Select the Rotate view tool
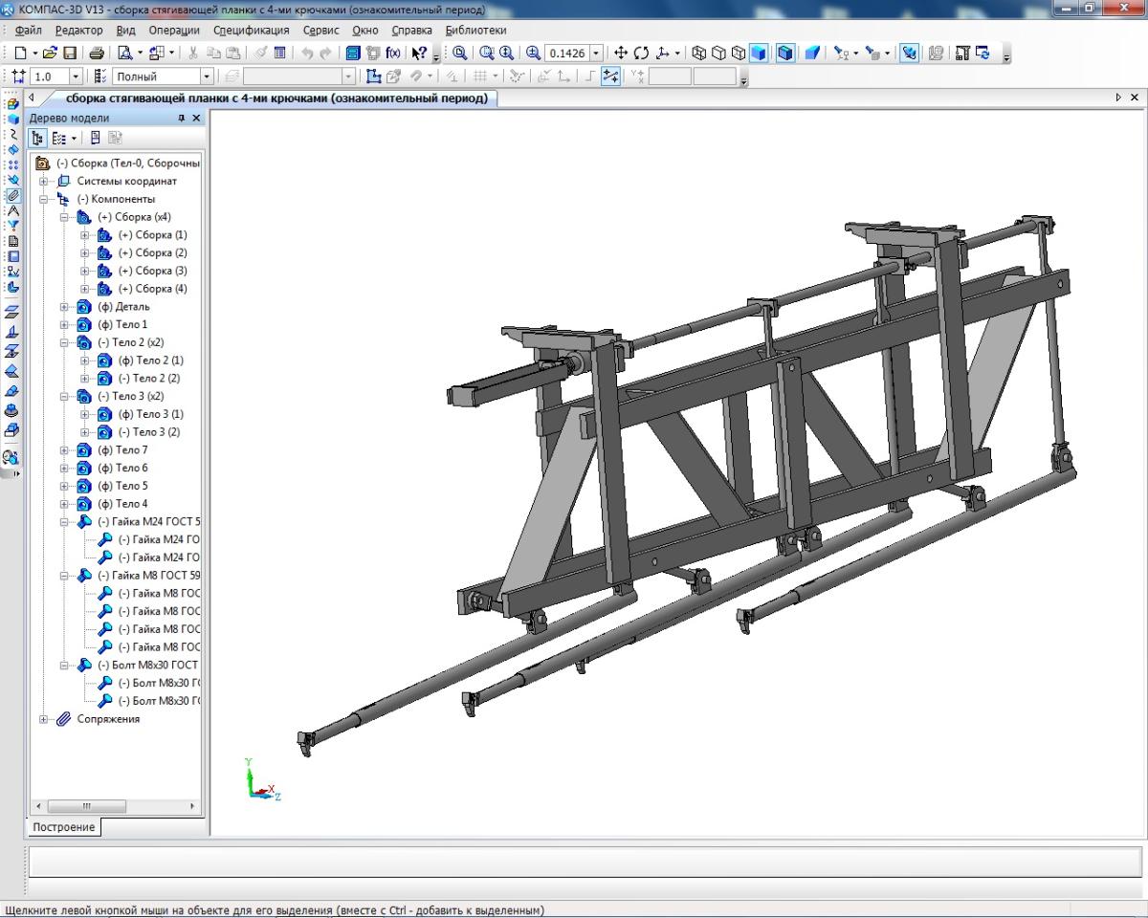 point(641,54)
